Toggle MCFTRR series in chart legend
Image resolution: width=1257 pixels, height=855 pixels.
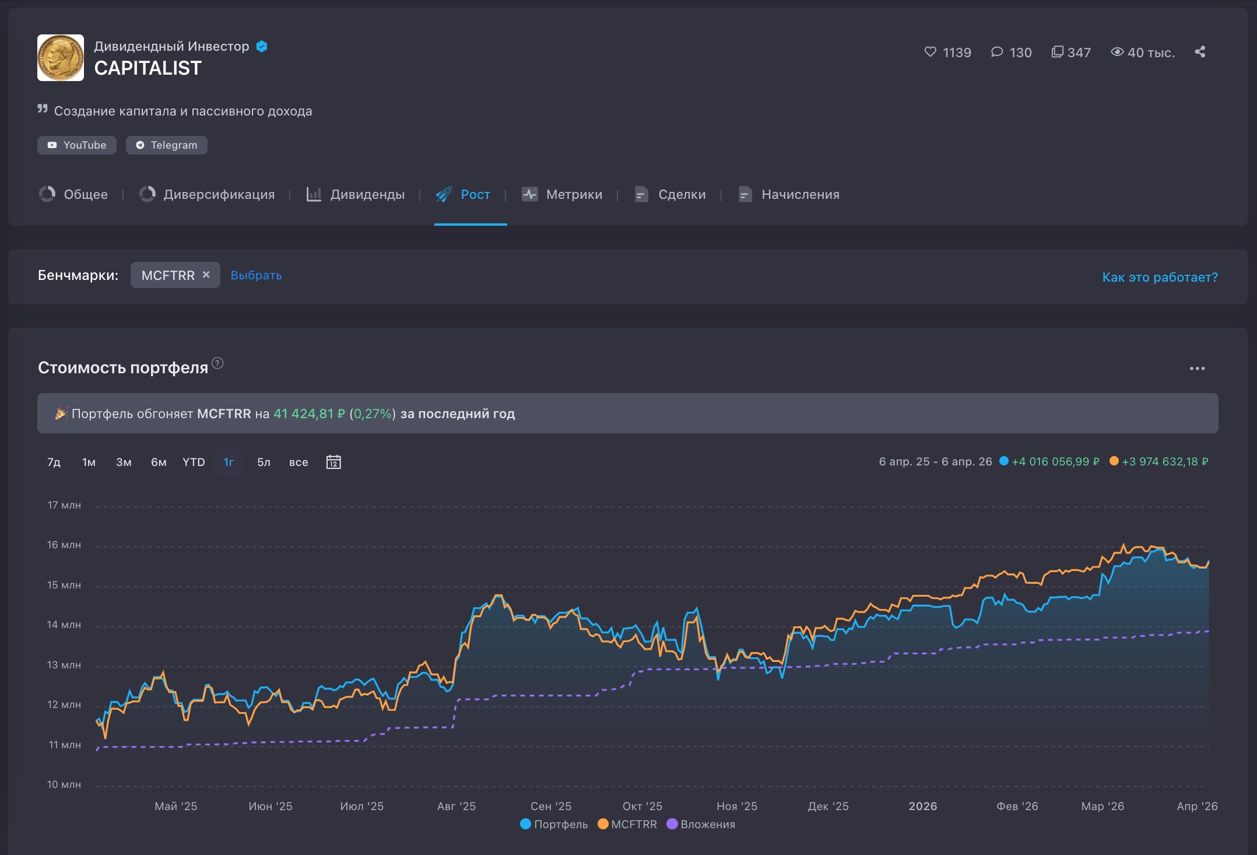pyautogui.click(x=627, y=824)
